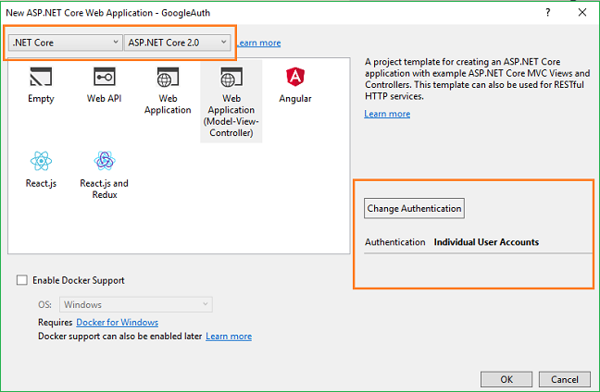
Task: Select the React.js template icon
Action: click(x=41, y=162)
